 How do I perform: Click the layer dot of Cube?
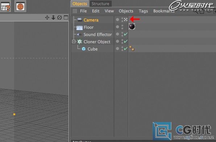[117, 49]
